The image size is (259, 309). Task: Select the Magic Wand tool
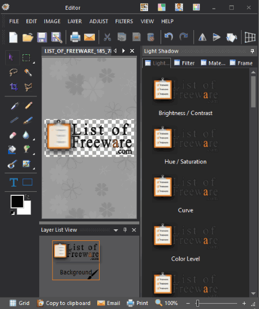click(x=28, y=72)
